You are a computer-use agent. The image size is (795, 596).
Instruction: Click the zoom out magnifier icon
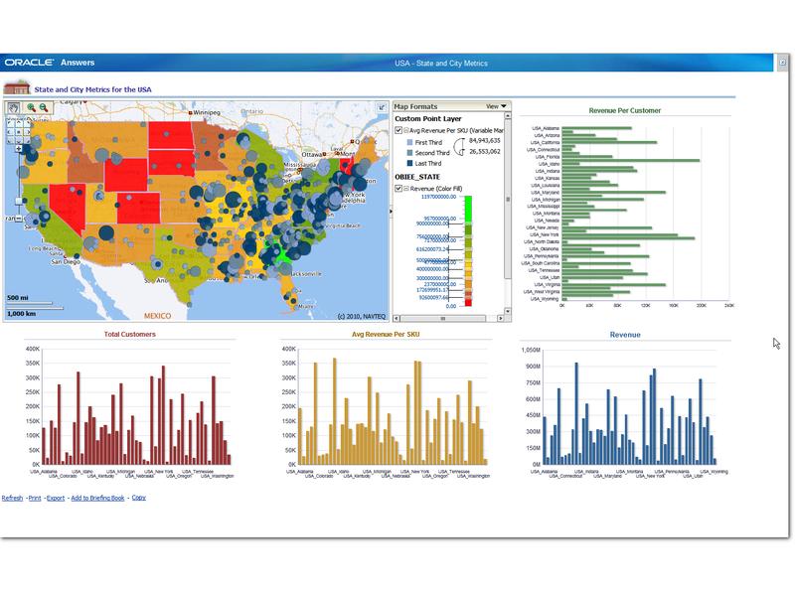click(44, 107)
